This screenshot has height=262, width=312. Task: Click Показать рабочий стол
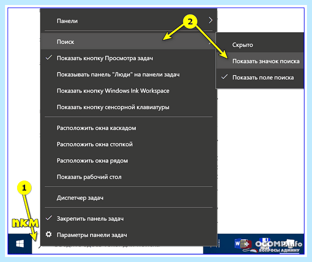point(128,177)
